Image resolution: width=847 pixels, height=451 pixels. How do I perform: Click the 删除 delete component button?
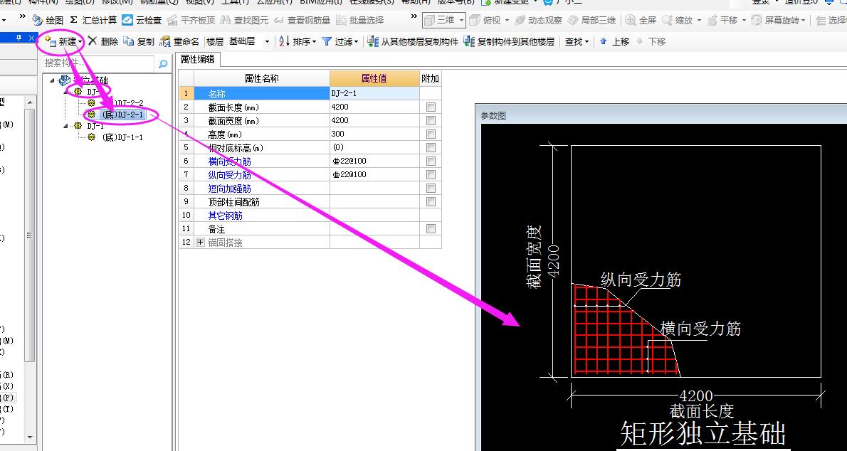pos(103,41)
